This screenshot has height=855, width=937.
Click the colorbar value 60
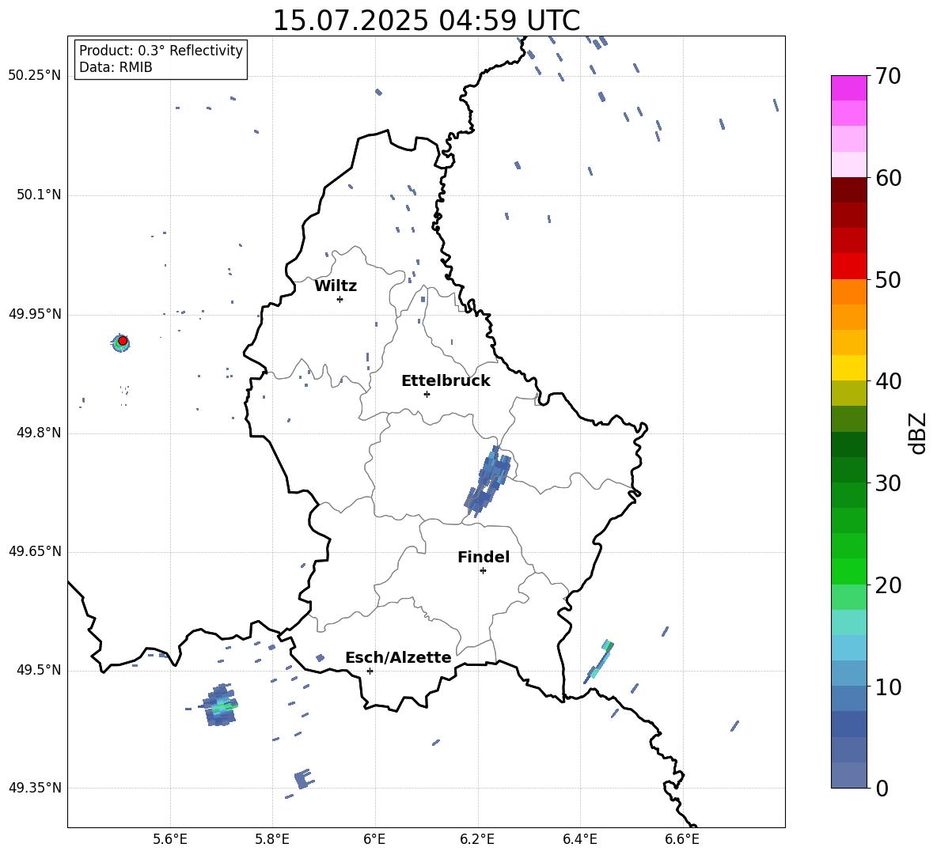pos(888,178)
